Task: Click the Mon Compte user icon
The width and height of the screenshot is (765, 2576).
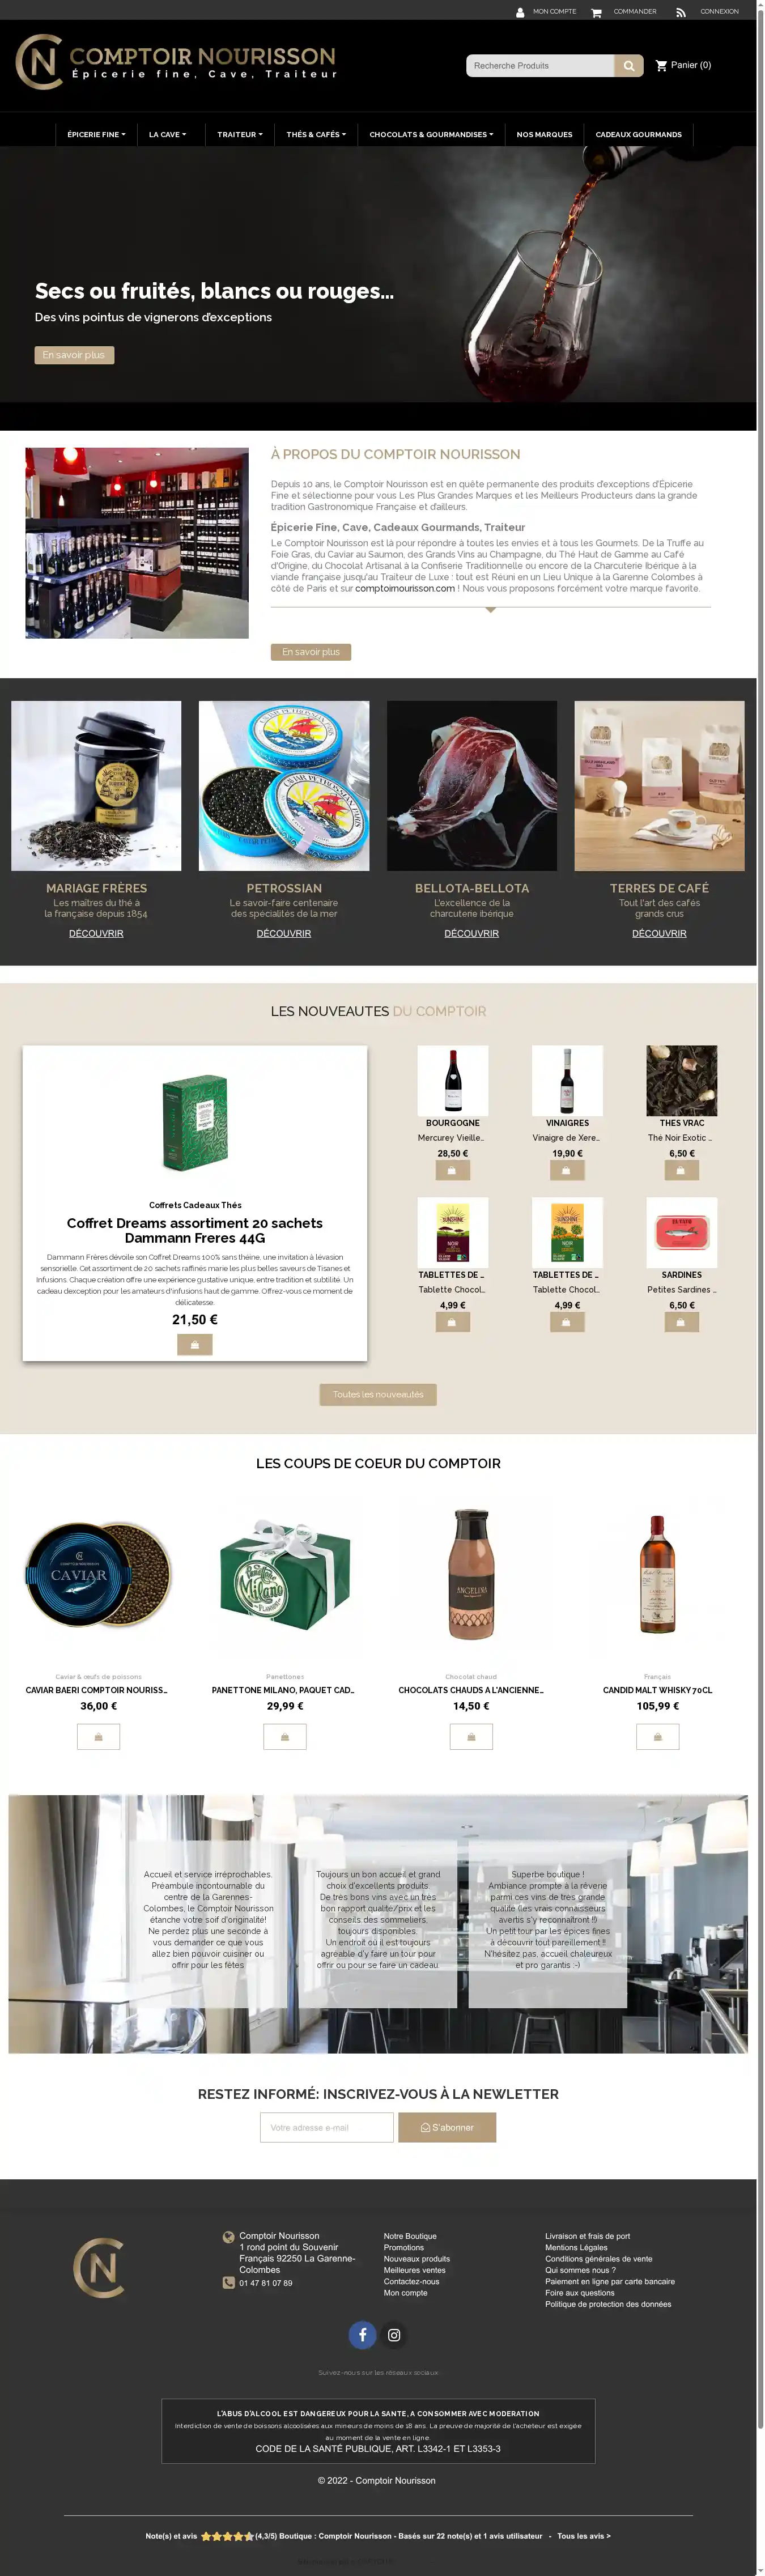Action: (x=520, y=12)
